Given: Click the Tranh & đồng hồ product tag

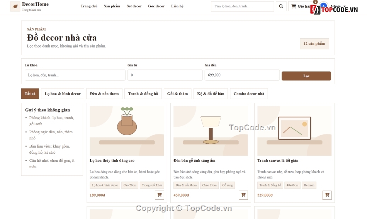Looking at the screenshot, I should [x=270, y=185].
